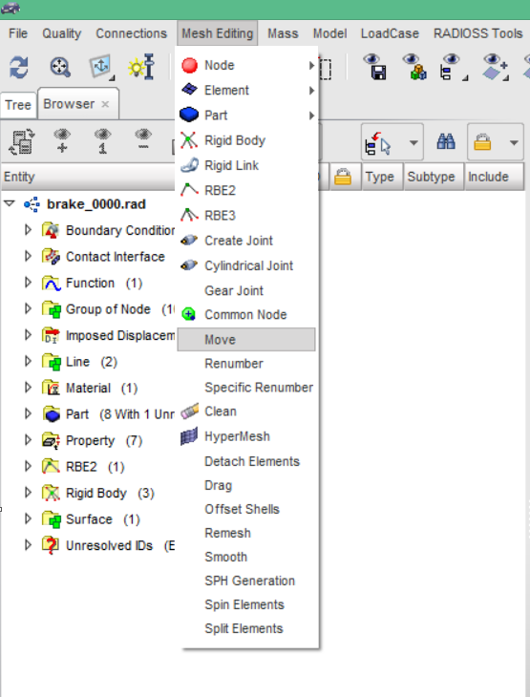
Task: Expand Function (1) tree node
Action: point(28,283)
